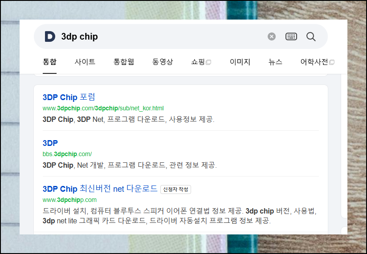Image resolution: width=367 pixels, height=254 pixels.
Task: Click the new-window icon next to 어학사전
Action: [x=332, y=62]
